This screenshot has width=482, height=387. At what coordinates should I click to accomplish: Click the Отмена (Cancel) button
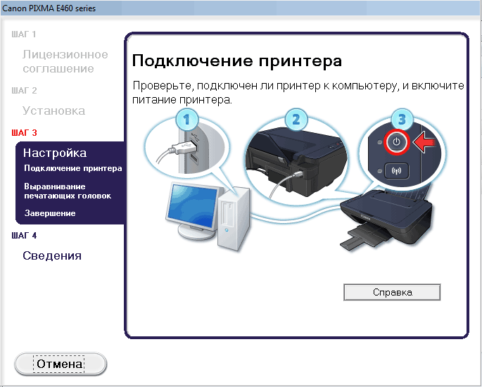tap(61, 364)
